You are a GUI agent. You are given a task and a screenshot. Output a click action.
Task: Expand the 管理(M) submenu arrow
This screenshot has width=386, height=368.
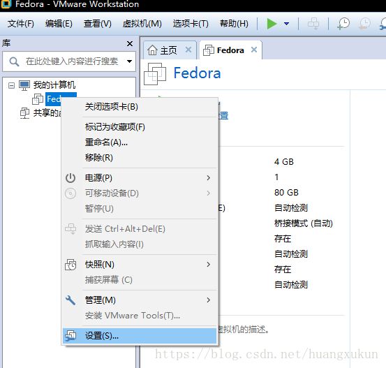[x=209, y=300]
